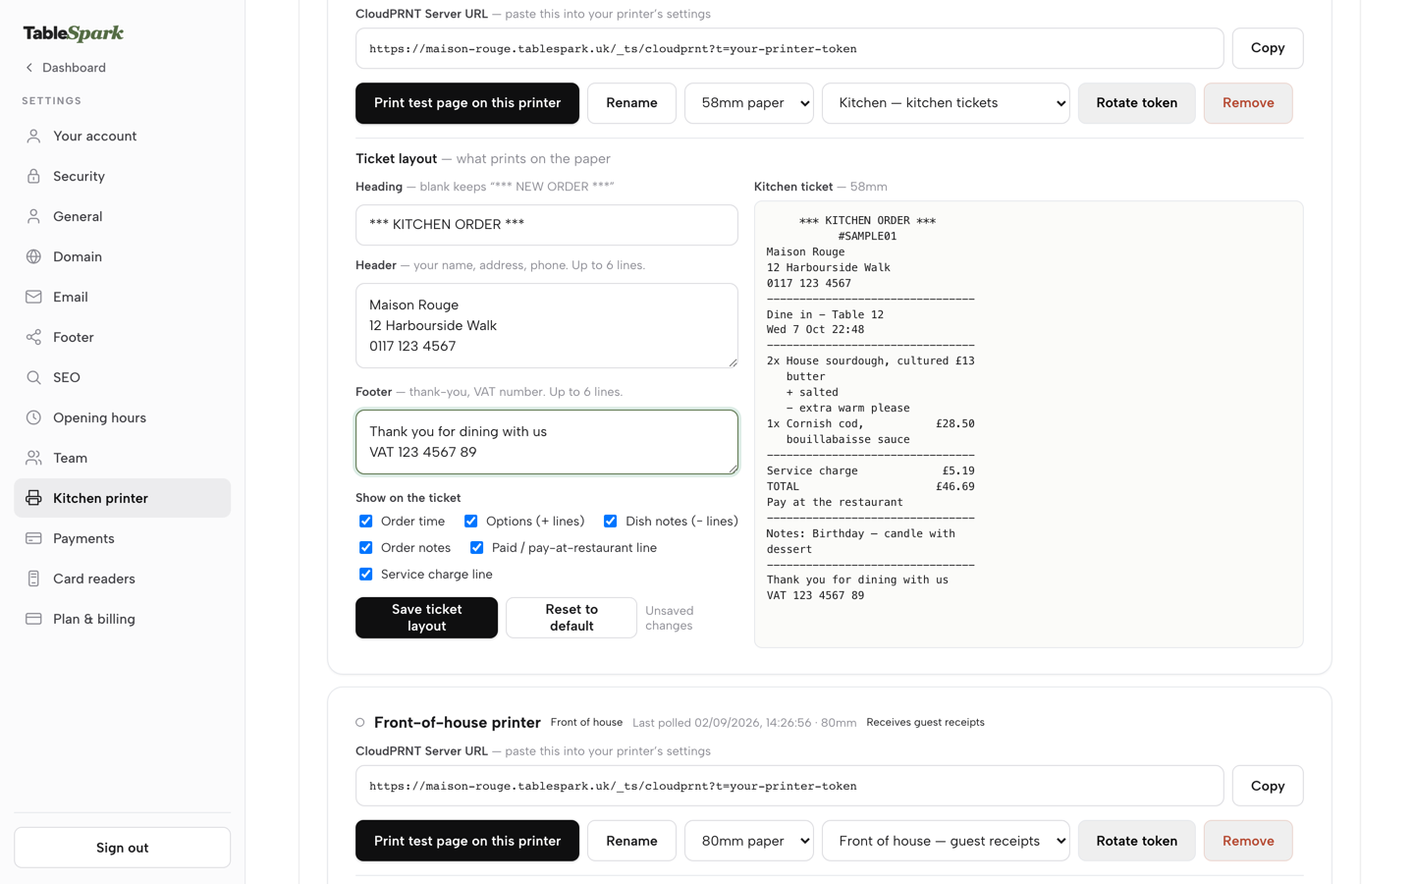1414x884 pixels.
Task: Rename the front-of-house printer
Action: 631,841
